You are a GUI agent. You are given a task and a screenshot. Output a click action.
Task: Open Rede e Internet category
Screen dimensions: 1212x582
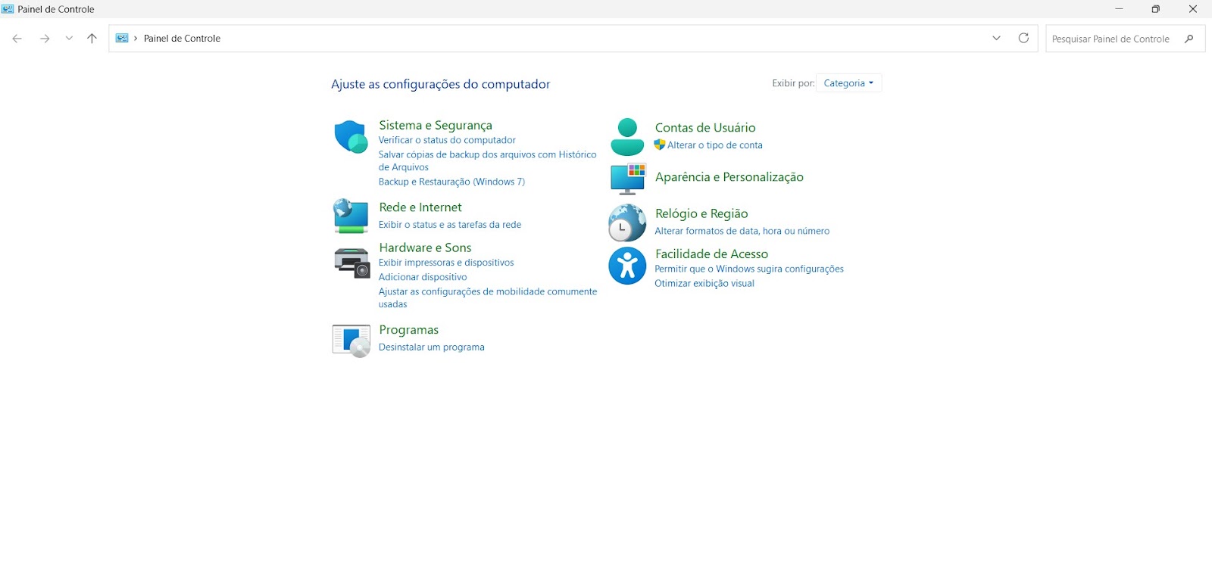point(420,207)
